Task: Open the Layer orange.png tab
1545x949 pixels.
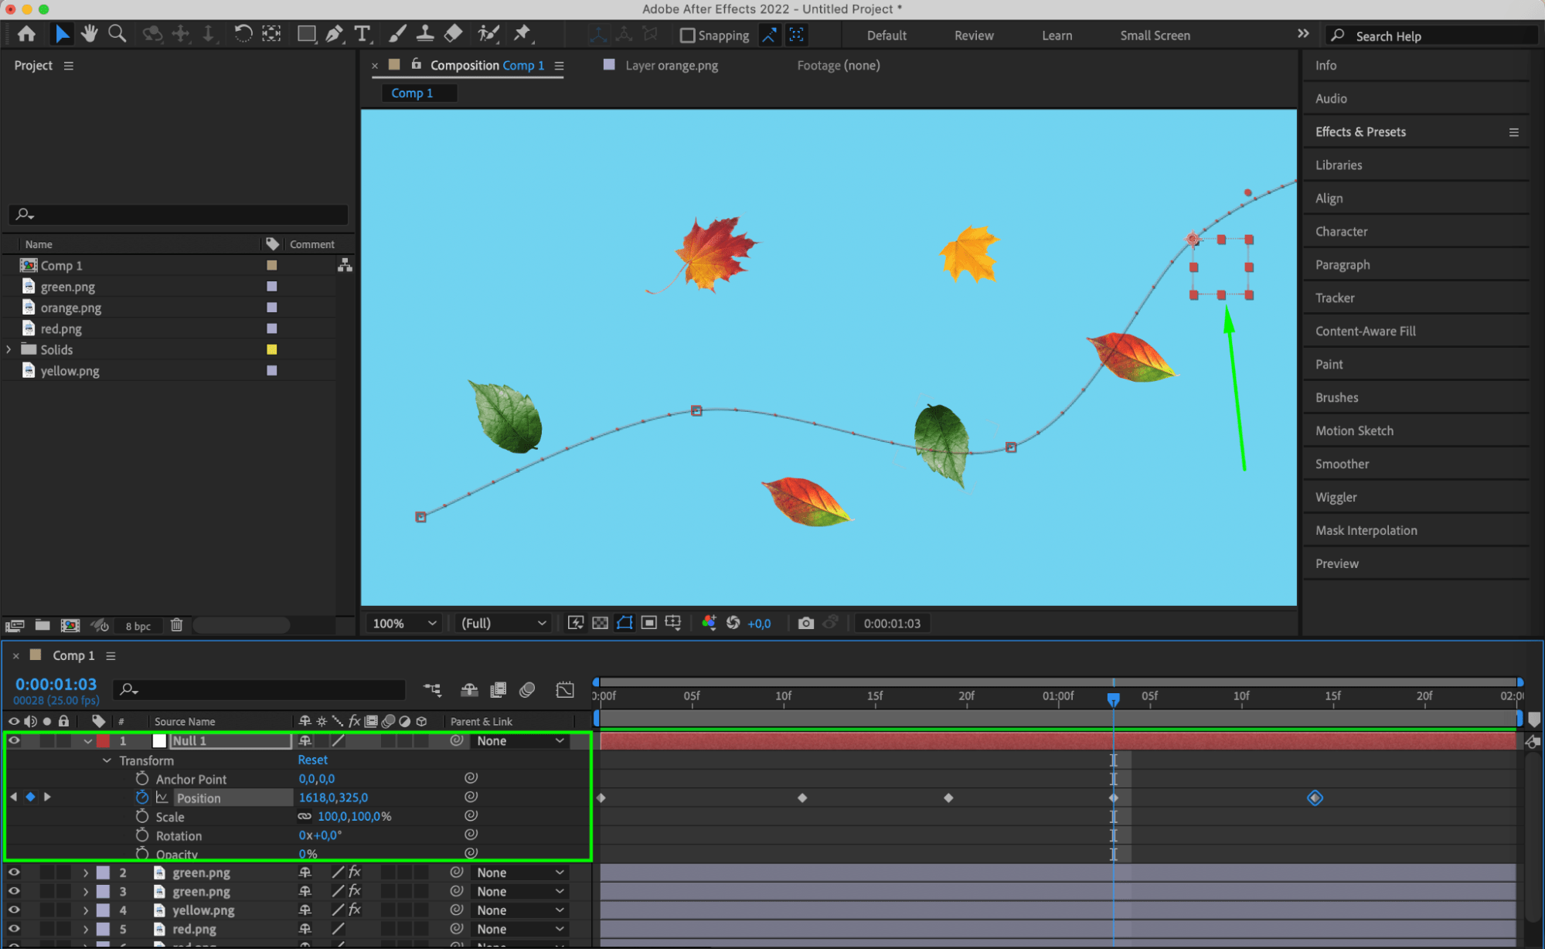Action: (x=671, y=66)
